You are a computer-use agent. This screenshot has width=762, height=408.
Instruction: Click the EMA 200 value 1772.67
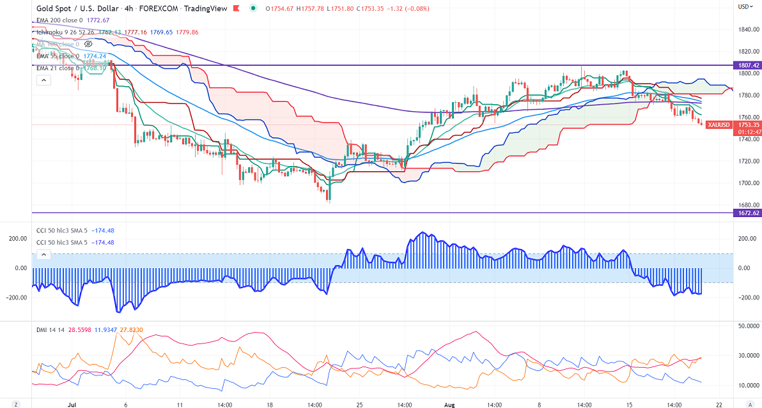pyautogui.click(x=98, y=20)
